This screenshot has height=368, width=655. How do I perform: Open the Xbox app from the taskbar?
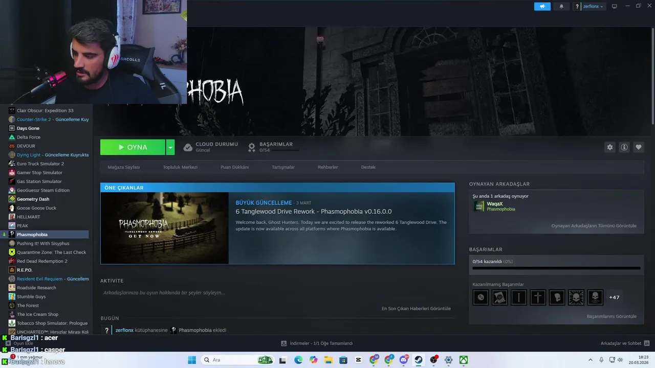tap(463, 360)
